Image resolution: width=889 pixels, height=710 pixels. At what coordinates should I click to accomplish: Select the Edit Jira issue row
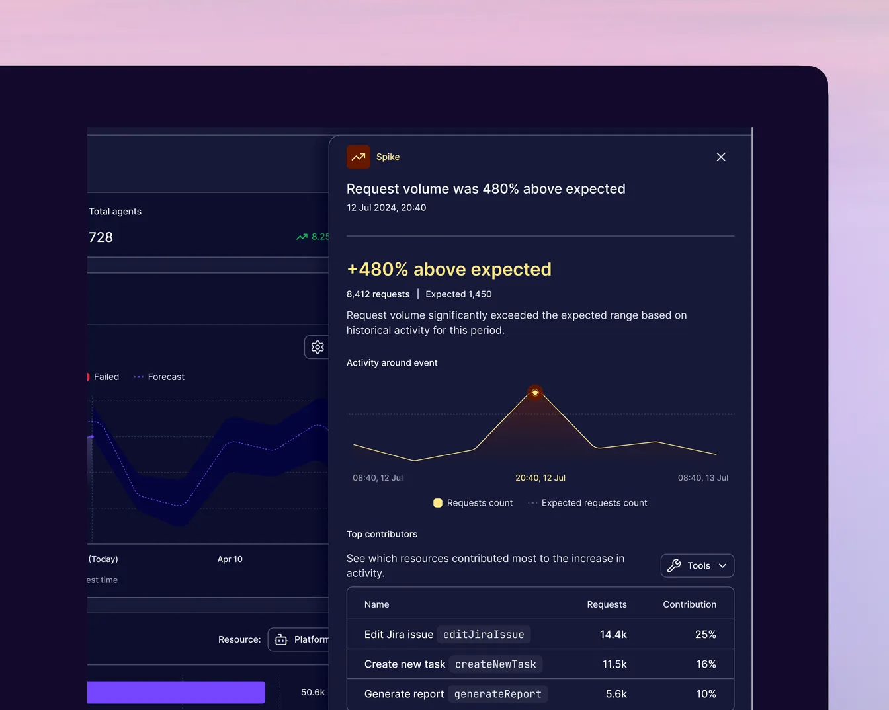[540, 634]
